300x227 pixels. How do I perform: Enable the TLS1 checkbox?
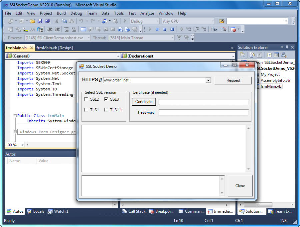point(86,110)
